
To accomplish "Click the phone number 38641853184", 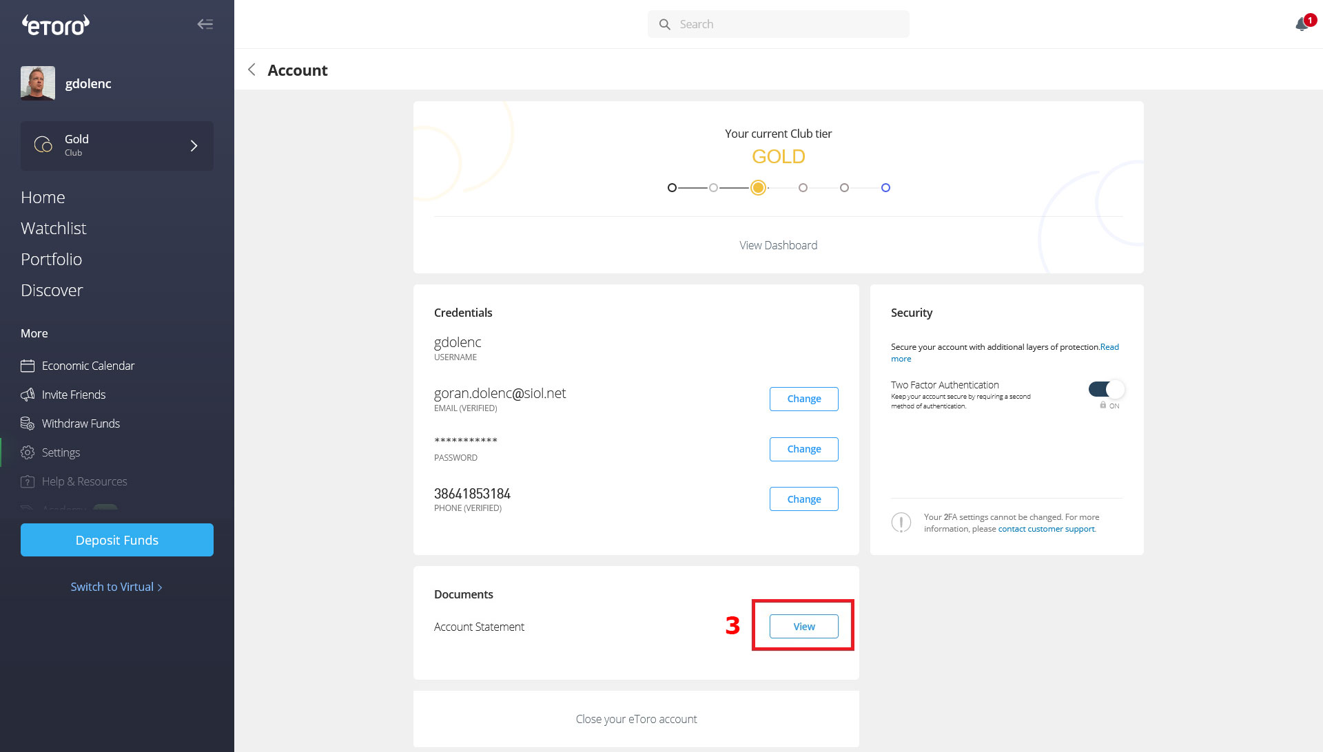I will pos(472,494).
